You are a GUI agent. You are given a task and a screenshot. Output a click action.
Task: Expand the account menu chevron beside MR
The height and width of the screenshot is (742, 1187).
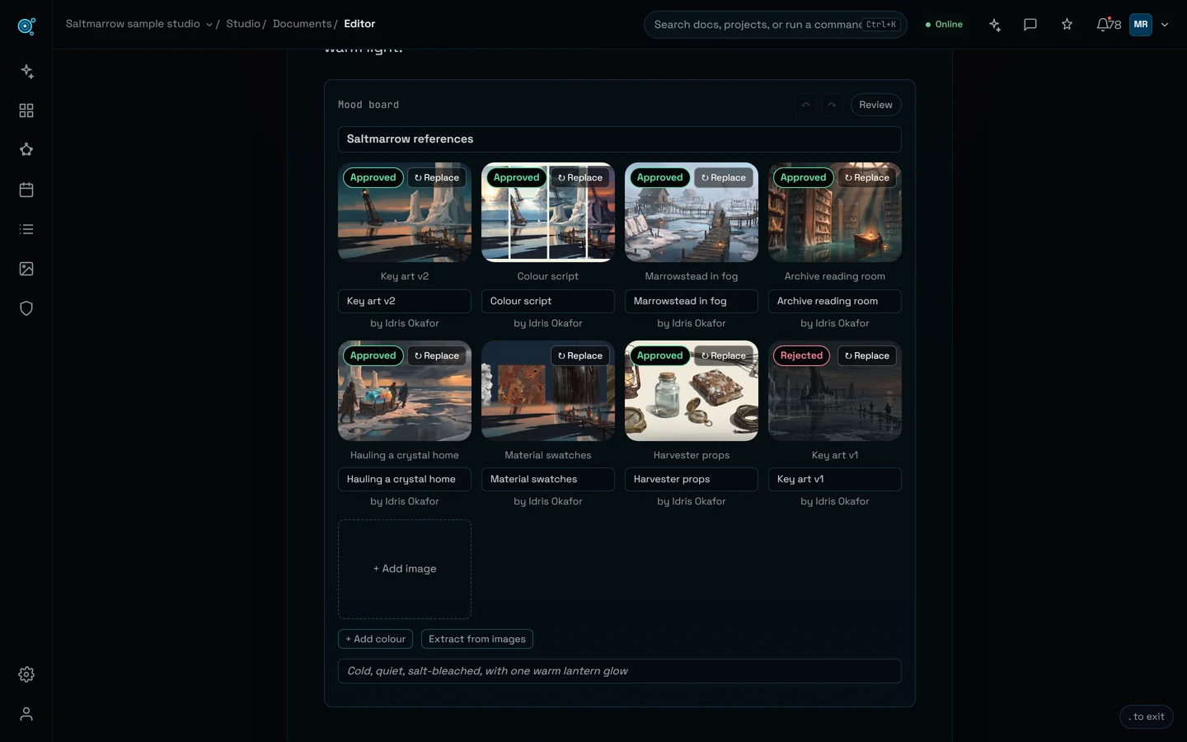tap(1165, 25)
